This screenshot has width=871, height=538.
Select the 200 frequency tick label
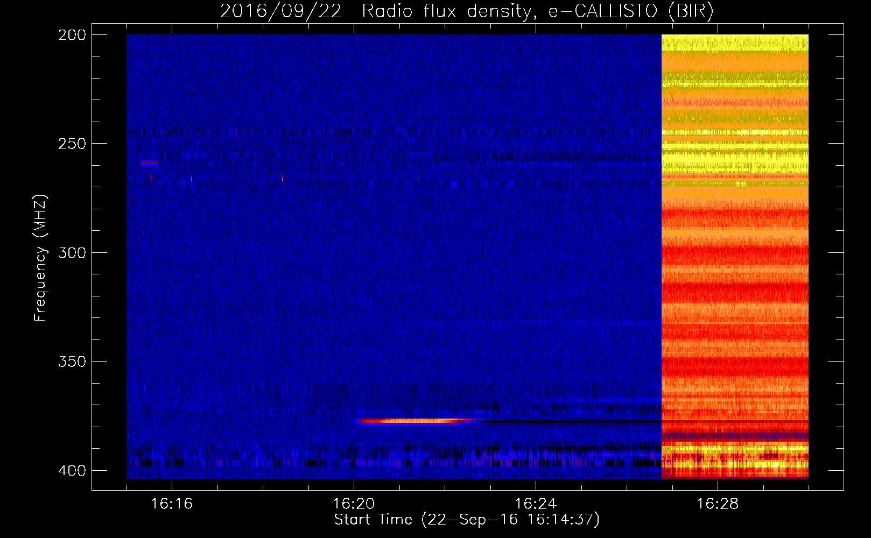pos(72,34)
